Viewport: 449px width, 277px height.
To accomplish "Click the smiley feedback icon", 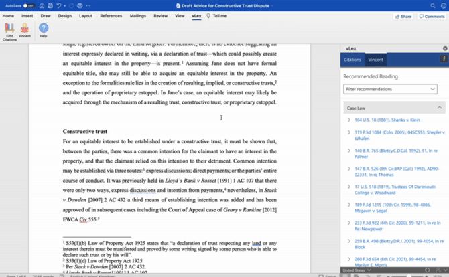I will (444, 6).
